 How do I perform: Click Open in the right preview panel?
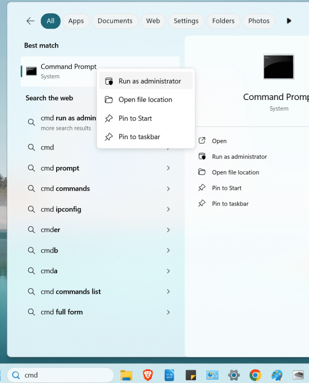[219, 141]
